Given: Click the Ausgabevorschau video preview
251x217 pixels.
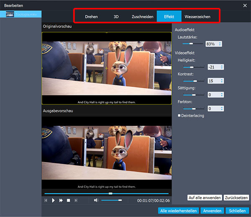Looking at the screenshot, I should click(107, 153).
